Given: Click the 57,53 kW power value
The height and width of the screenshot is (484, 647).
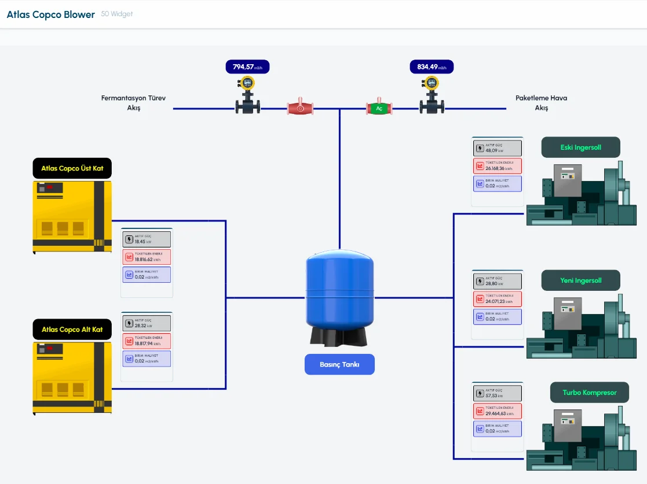Looking at the screenshot, I should tap(494, 396).
